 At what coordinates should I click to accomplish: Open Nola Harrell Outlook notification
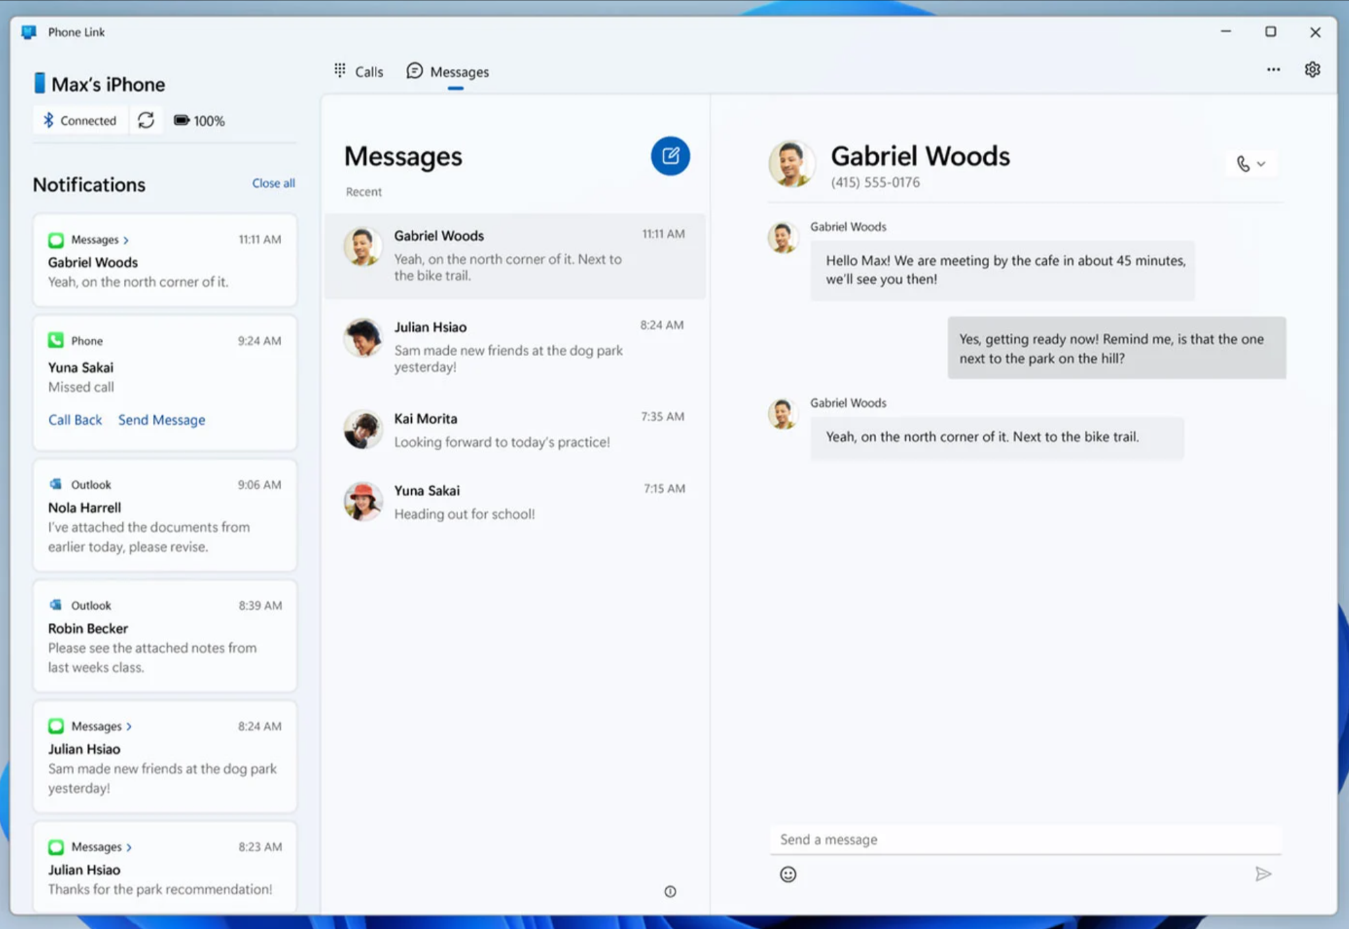click(x=165, y=515)
